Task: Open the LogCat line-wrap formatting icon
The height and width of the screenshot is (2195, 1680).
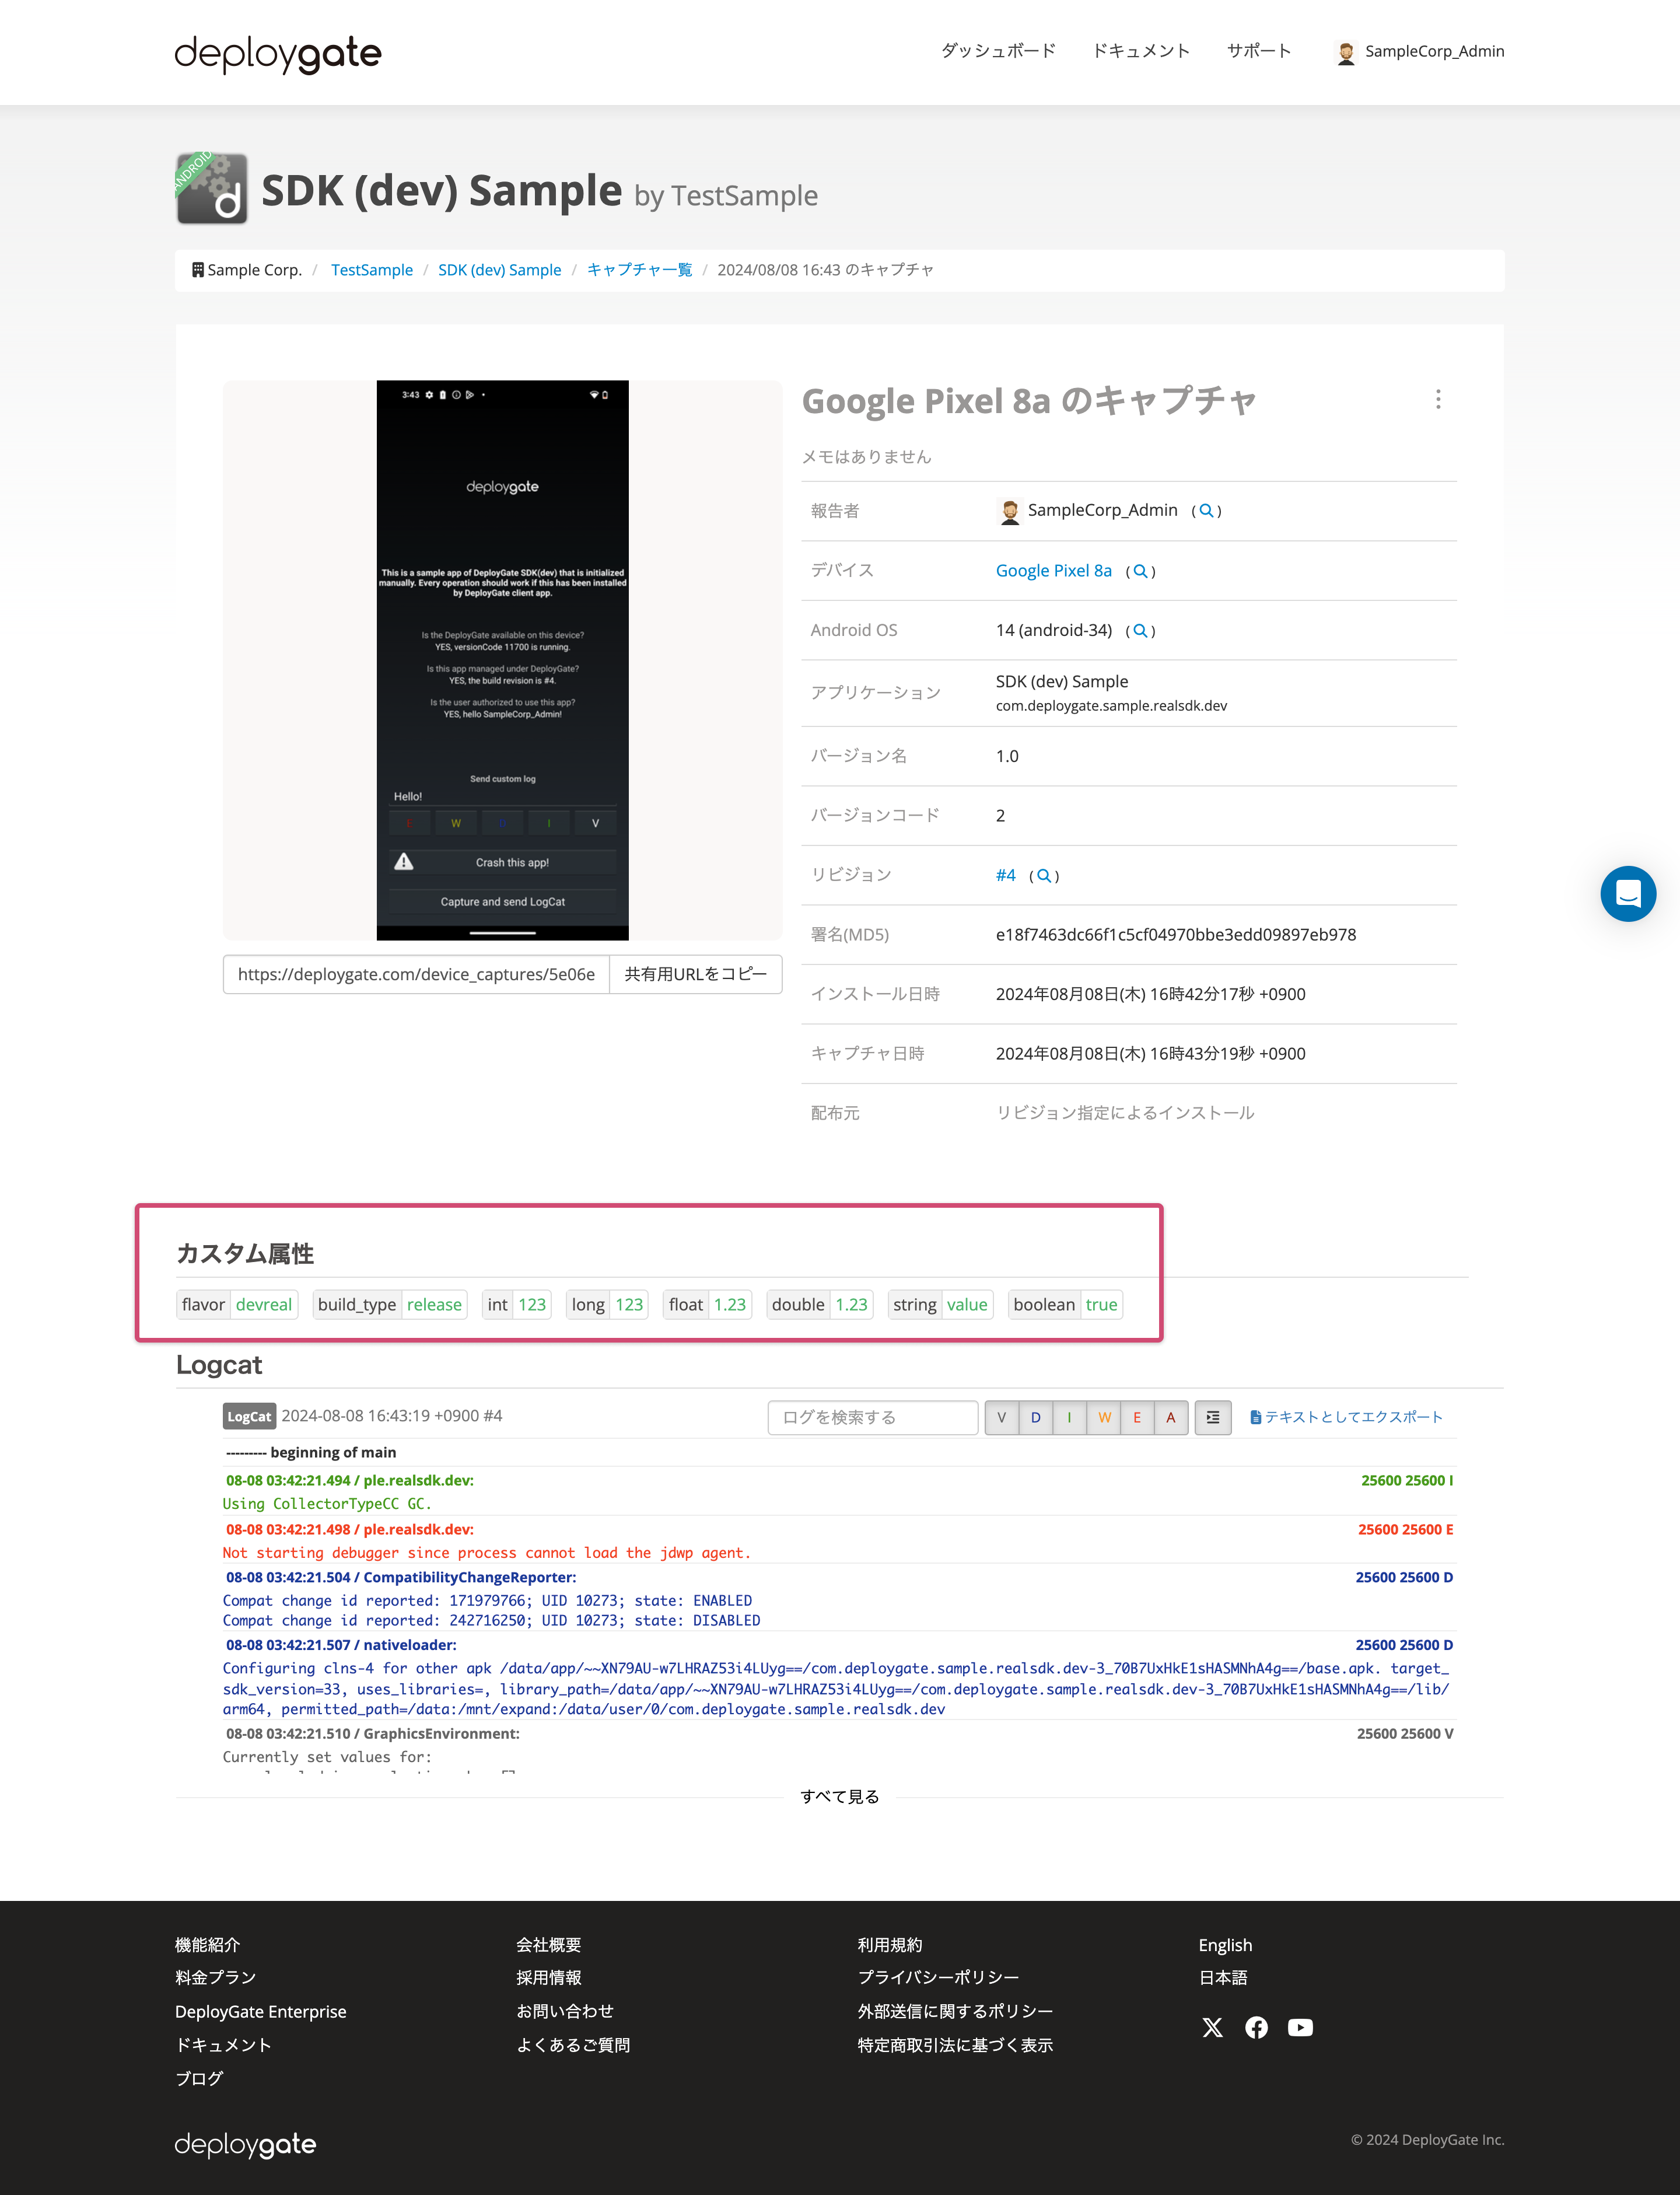Action: tap(1212, 1417)
